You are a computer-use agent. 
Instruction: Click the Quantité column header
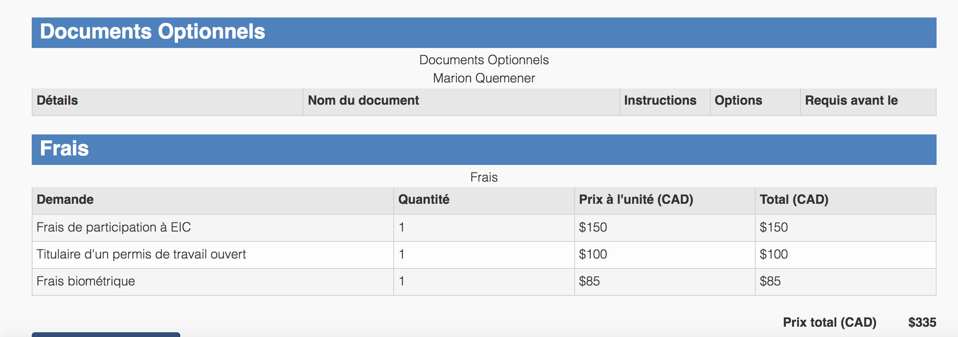coord(484,201)
